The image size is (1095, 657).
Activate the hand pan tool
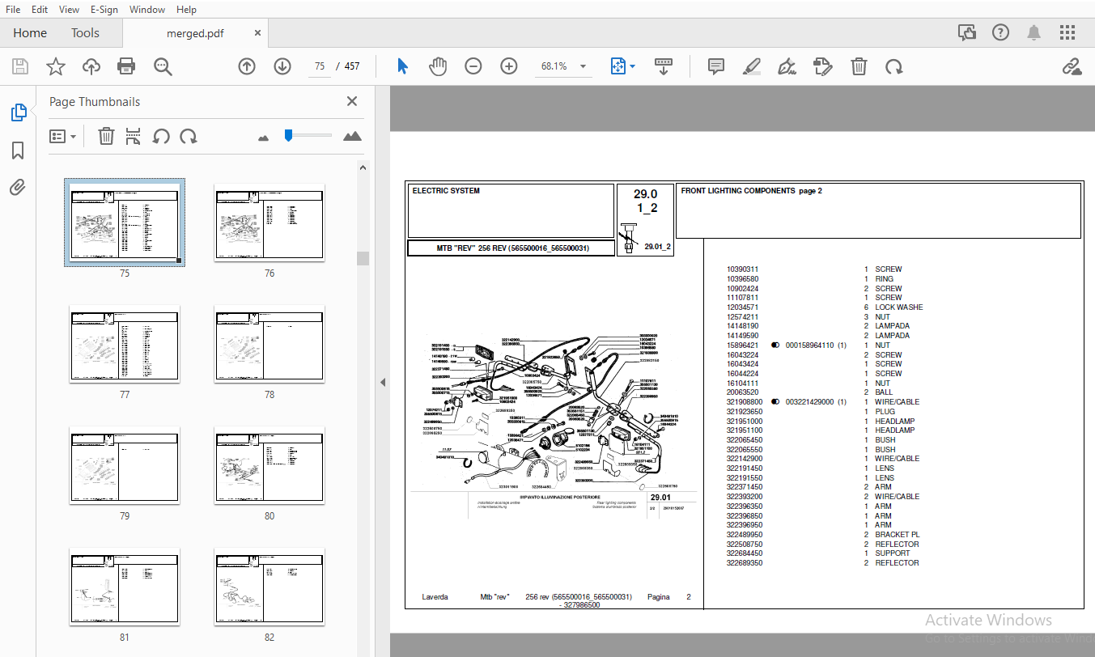[438, 66]
